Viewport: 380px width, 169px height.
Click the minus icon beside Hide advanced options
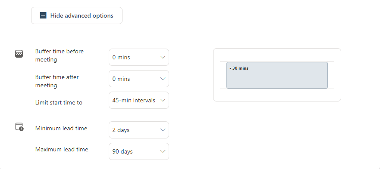tap(43, 15)
